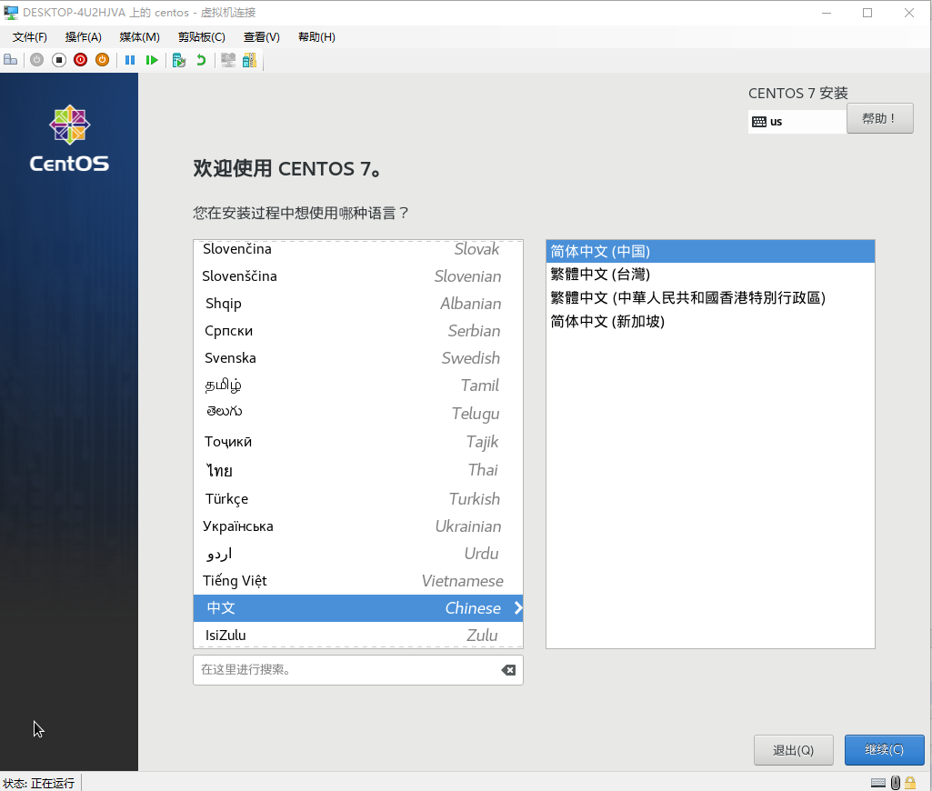Select Тоҷикӣ (Tajik) language
Viewport: 932px width, 791px height.
(x=358, y=442)
